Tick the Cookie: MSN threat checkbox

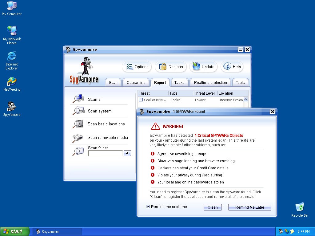pyautogui.click(x=141, y=100)
